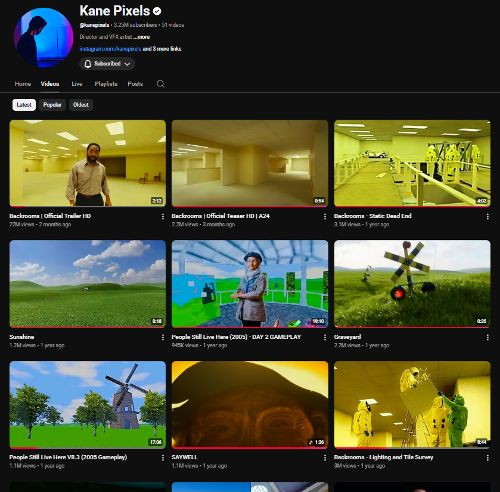The width and height of the screenshot is (500, 492).
Task: Open three-dot menu for SAYWELL video
Action: coord(325,458)
